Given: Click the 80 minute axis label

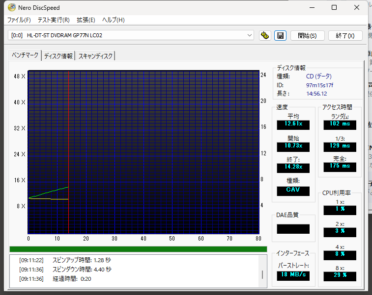Looking at the screenshot, I should 258,239.
